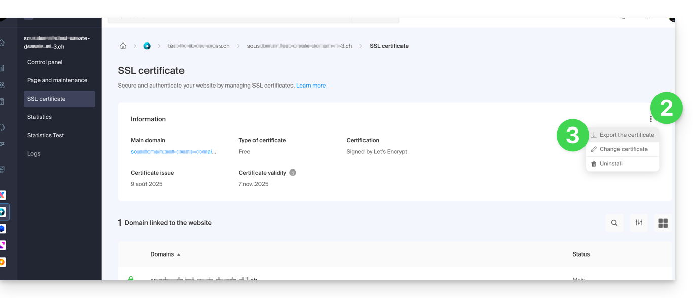
Task: Choose Change certificate in the menu
Action: click(624, 149)
